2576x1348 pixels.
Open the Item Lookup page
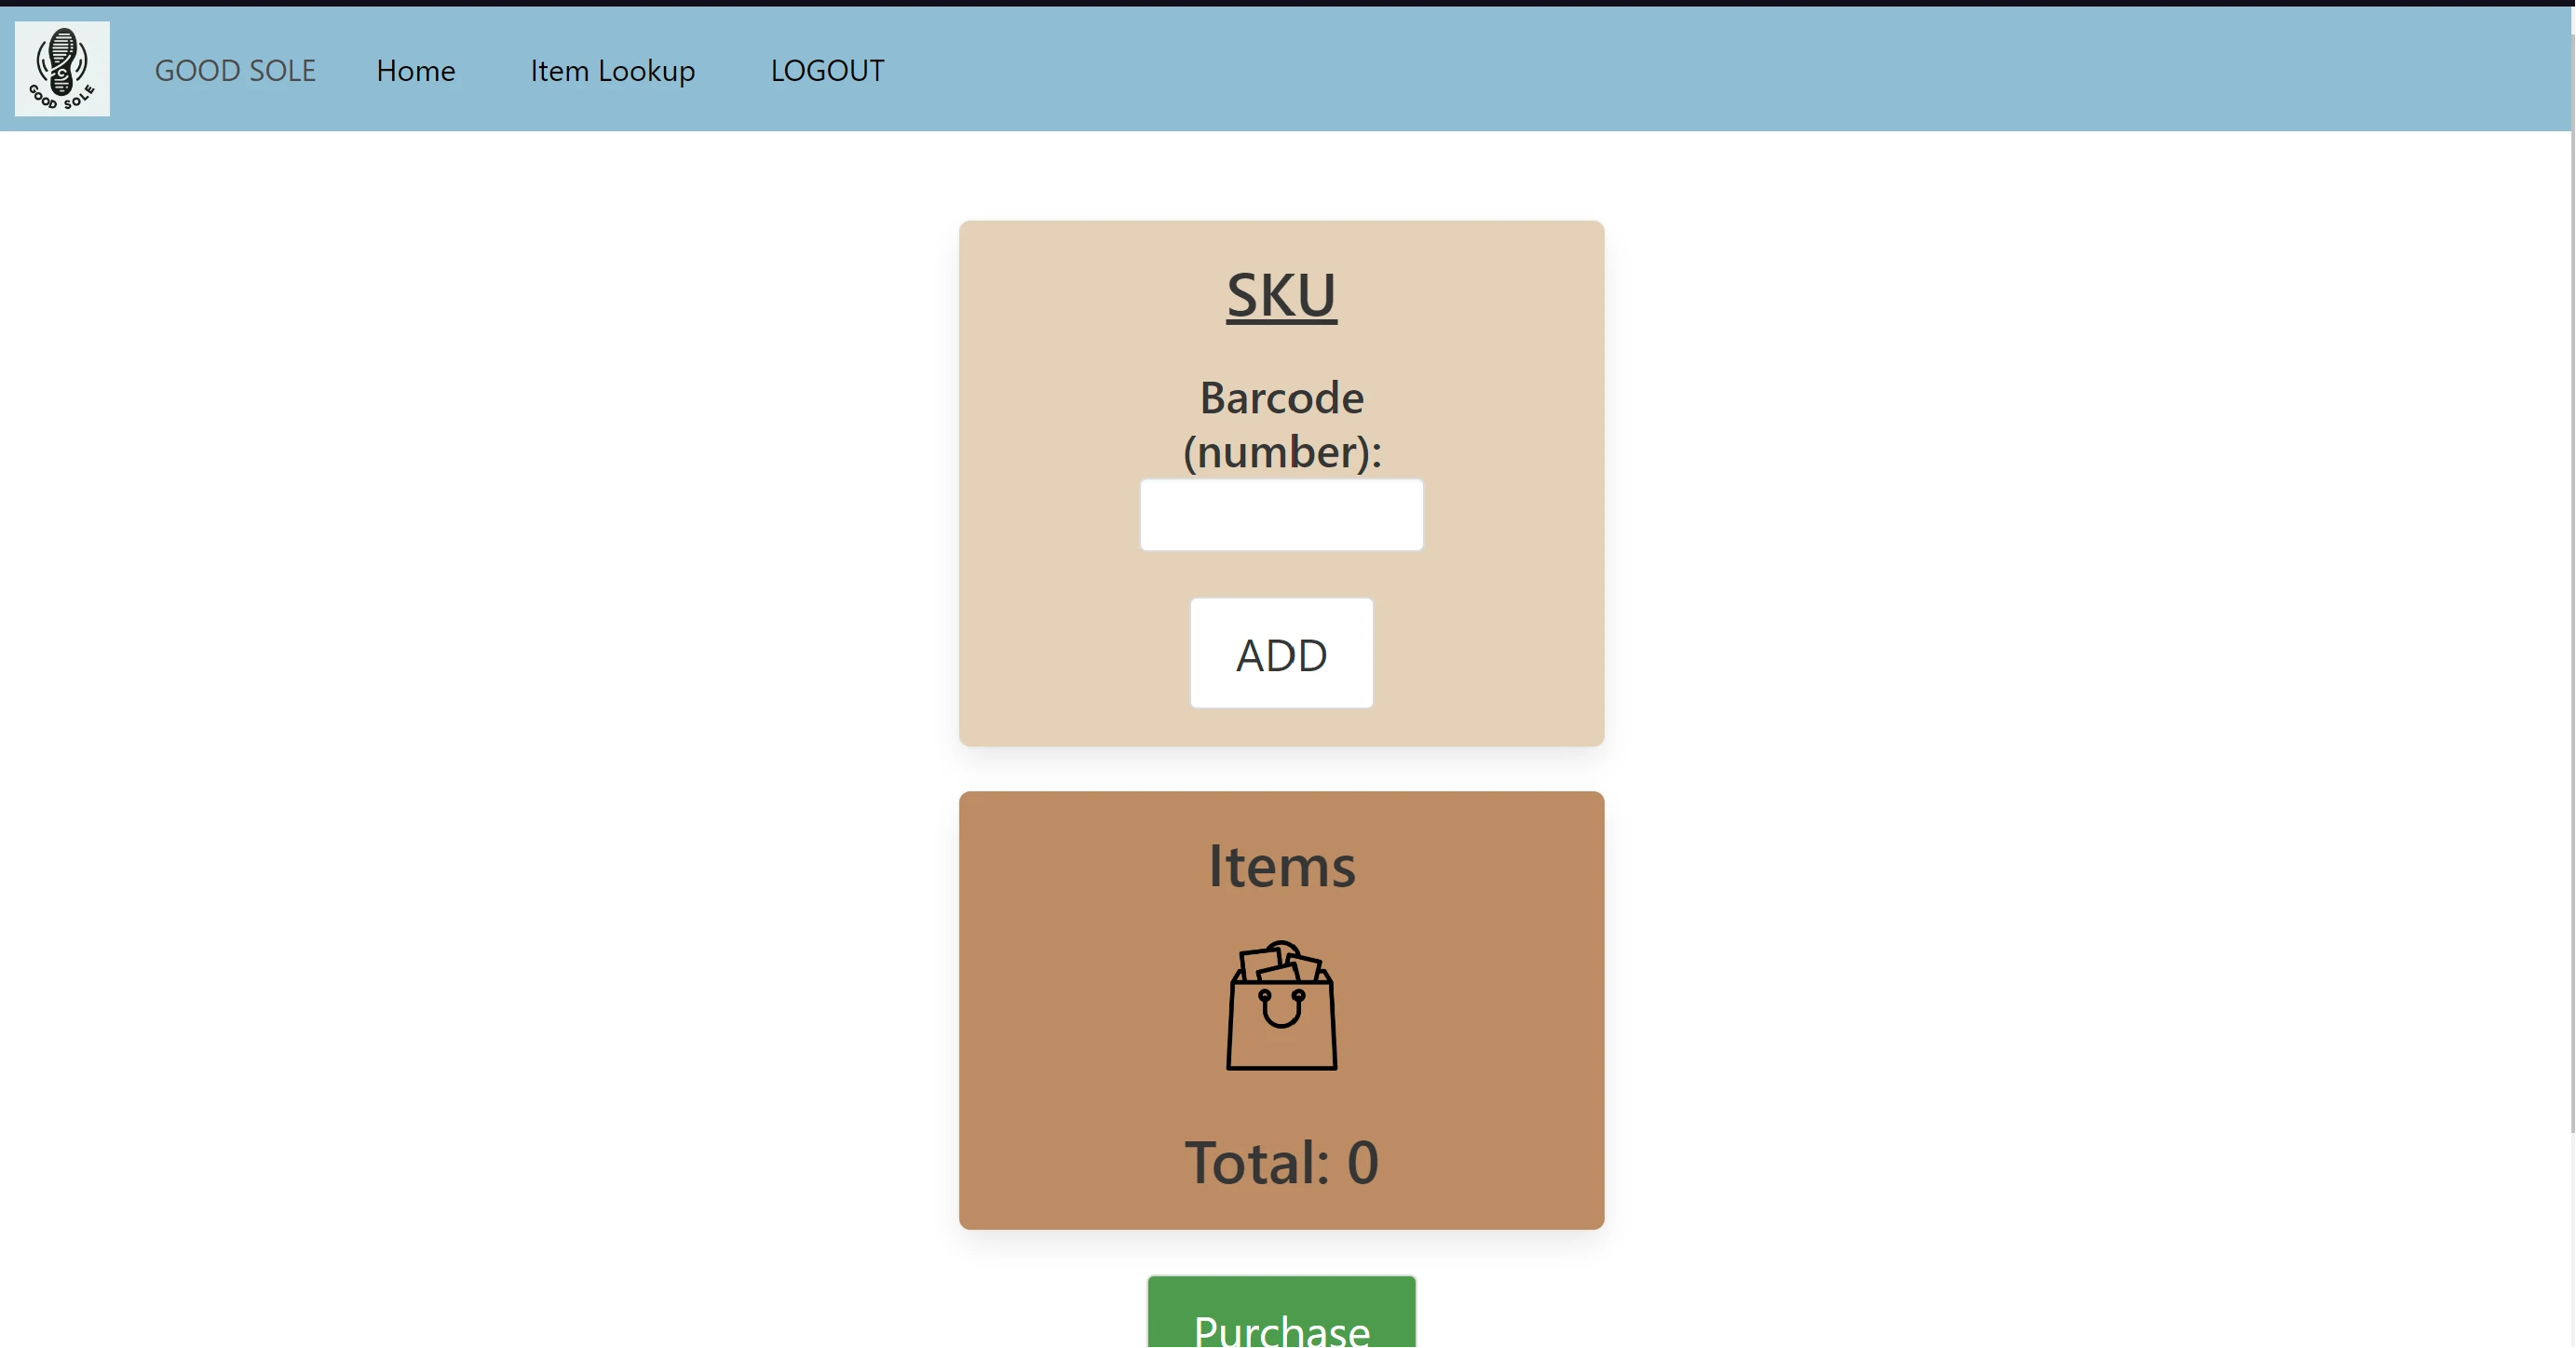(x=612, y=71)
